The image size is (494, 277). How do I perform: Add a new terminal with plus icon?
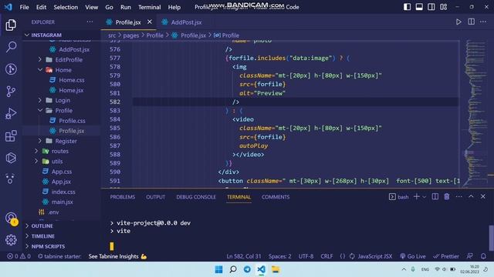[417, 197]
